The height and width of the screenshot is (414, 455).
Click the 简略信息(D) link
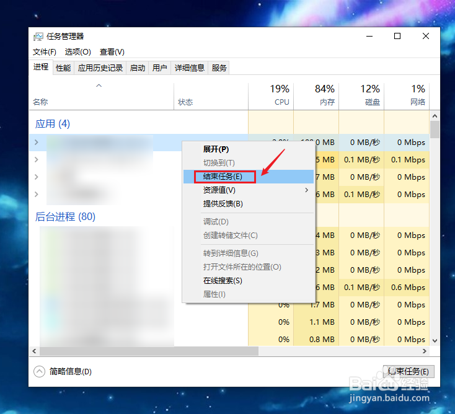coord(71,371)
